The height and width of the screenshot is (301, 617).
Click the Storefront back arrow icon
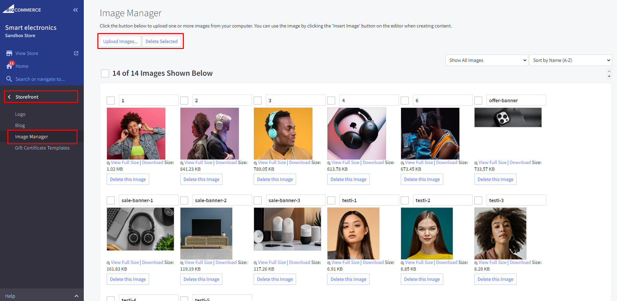point(9,97)
